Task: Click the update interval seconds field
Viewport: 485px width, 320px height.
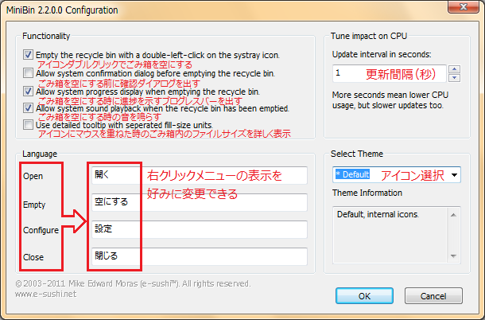Action: tap(389, 73)
